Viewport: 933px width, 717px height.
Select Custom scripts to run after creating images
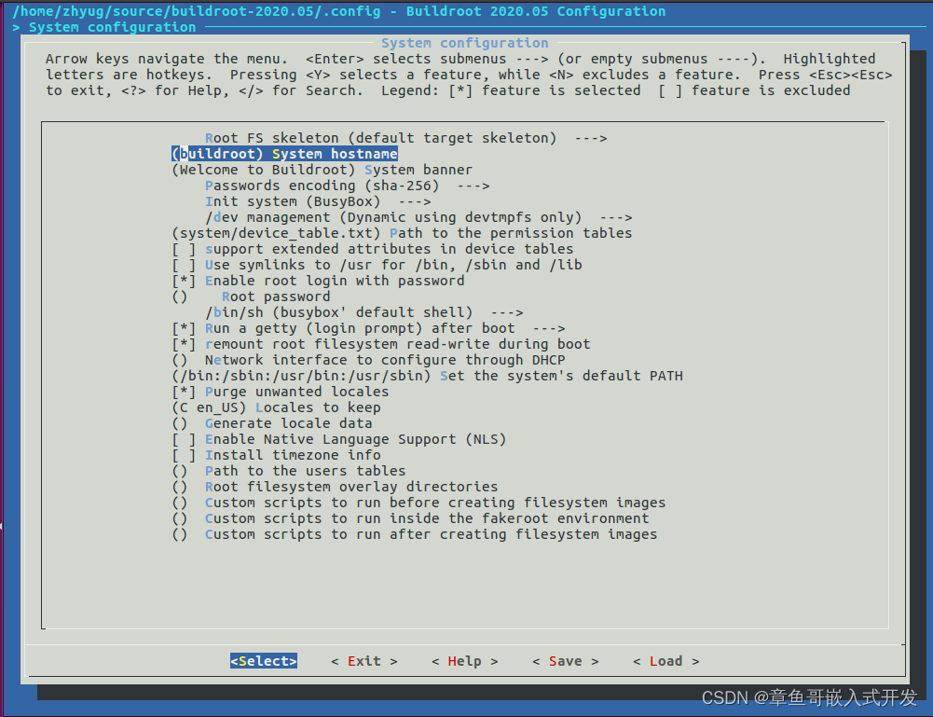pos(414,534)
